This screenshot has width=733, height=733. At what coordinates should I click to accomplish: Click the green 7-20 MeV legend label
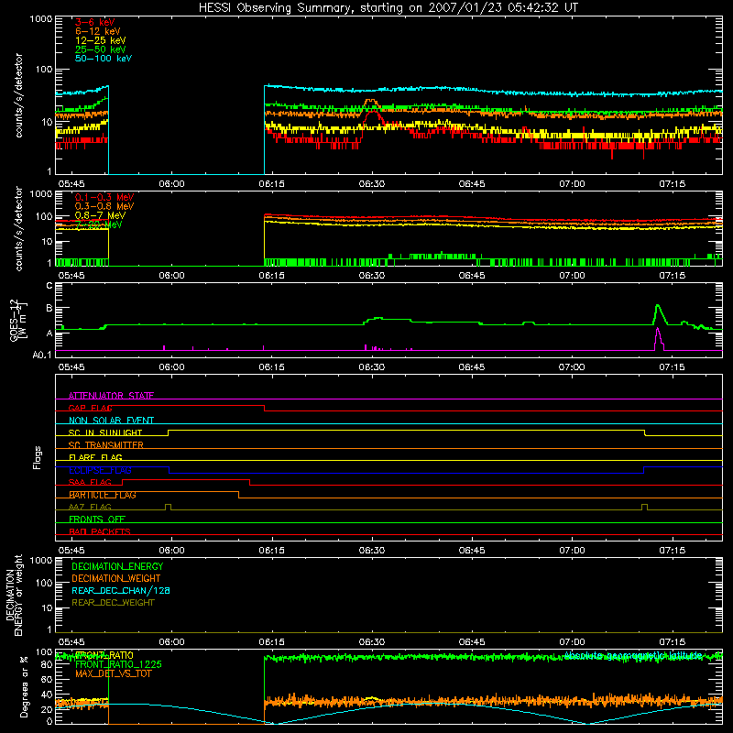click(x=99, y=224)
